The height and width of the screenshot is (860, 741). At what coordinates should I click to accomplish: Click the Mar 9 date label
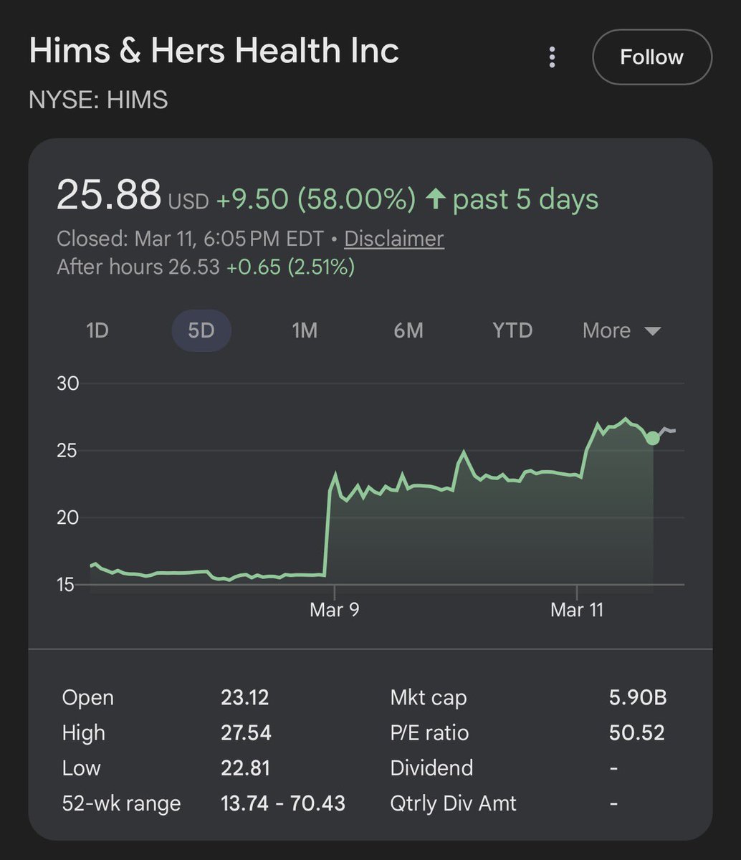tap(335, 610)
